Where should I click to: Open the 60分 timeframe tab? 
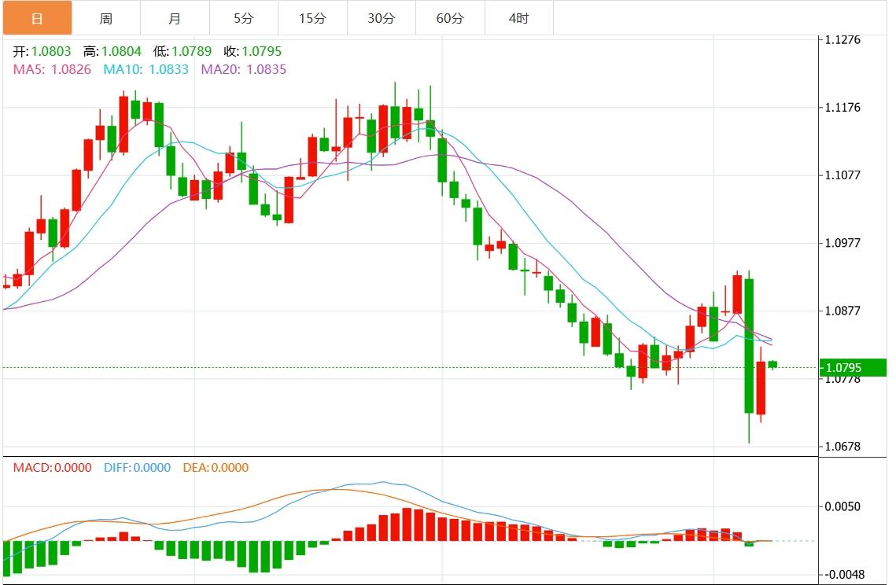(450, 18)
